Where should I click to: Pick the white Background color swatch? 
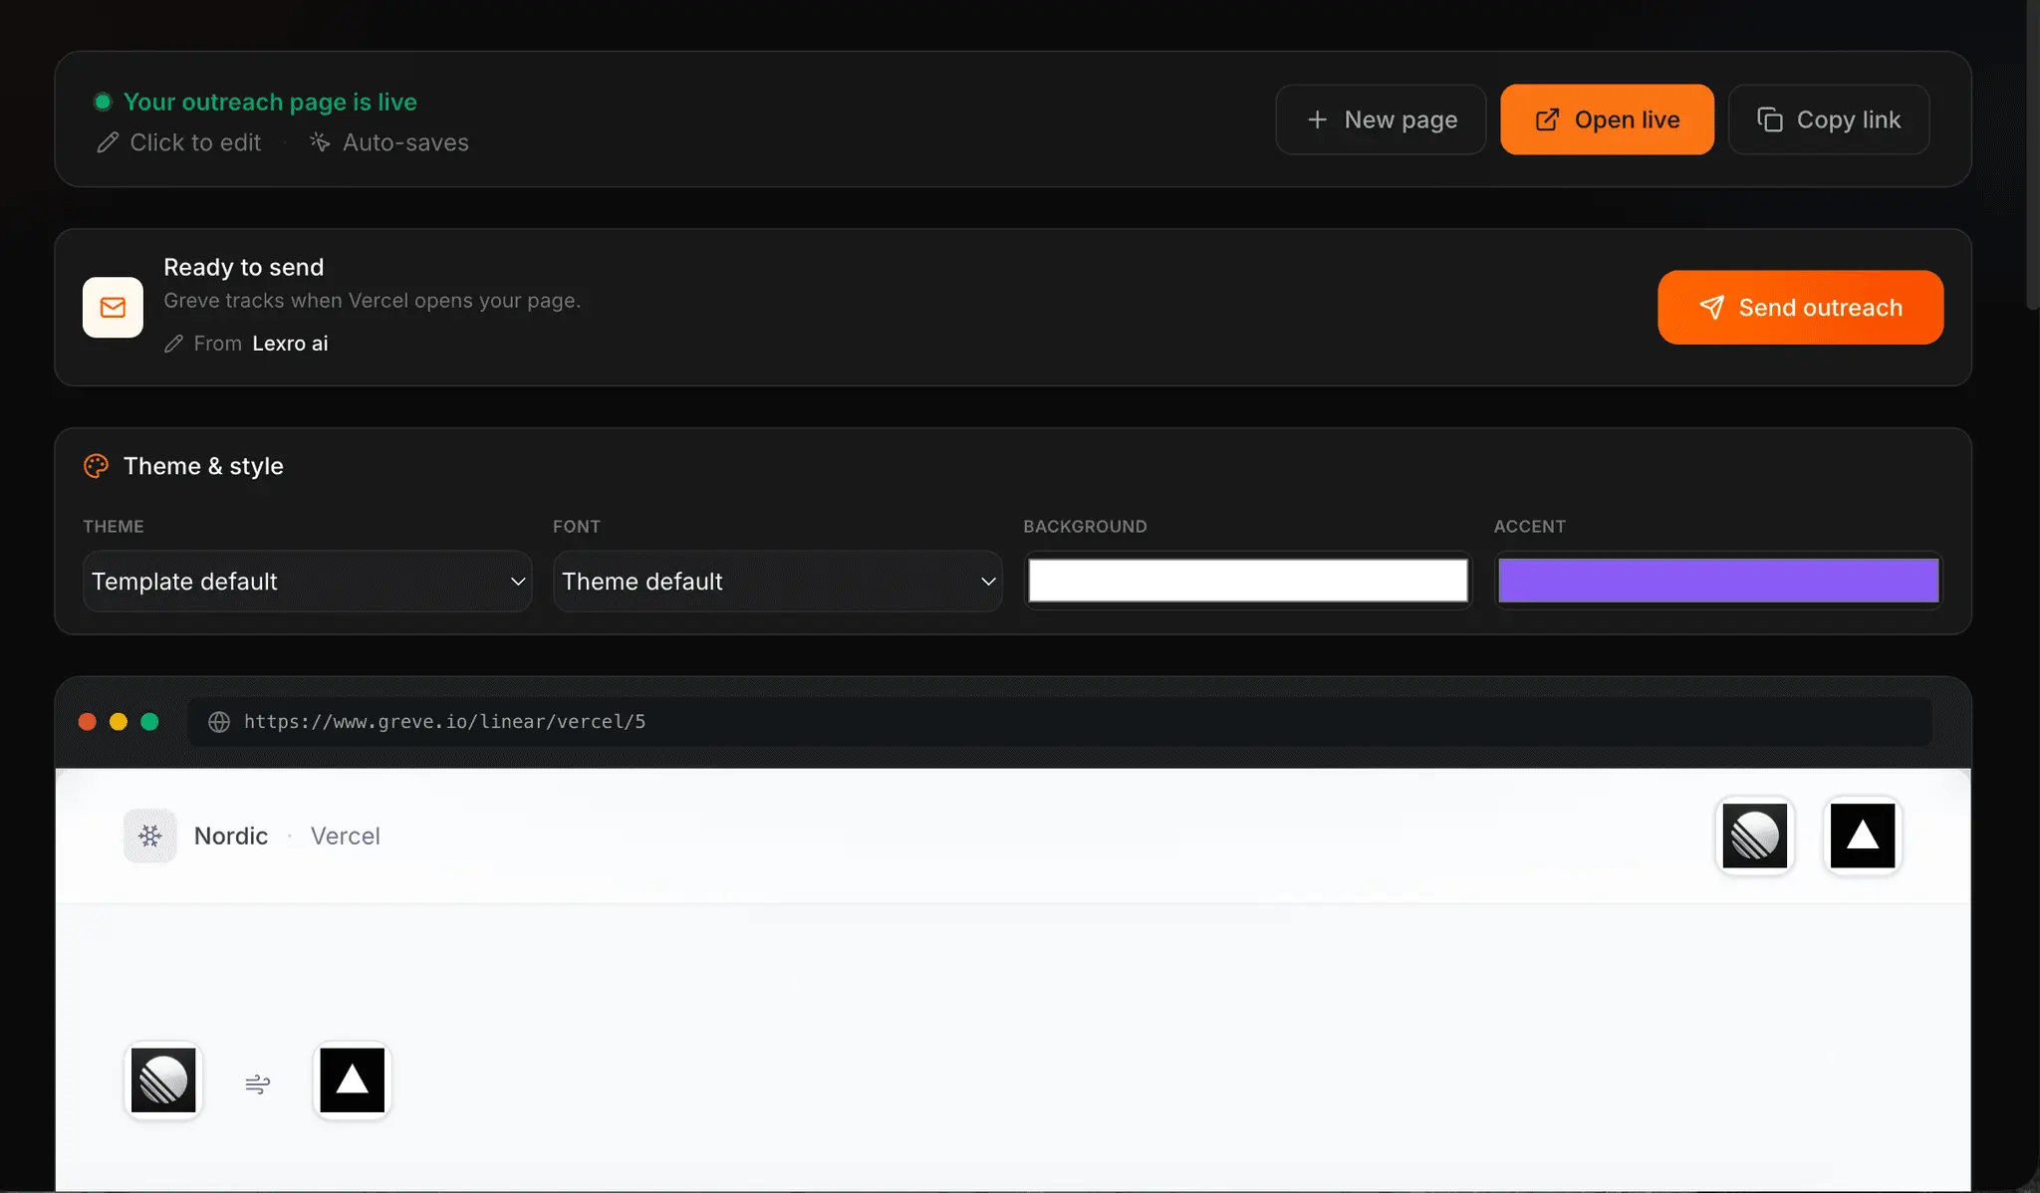1248,581
